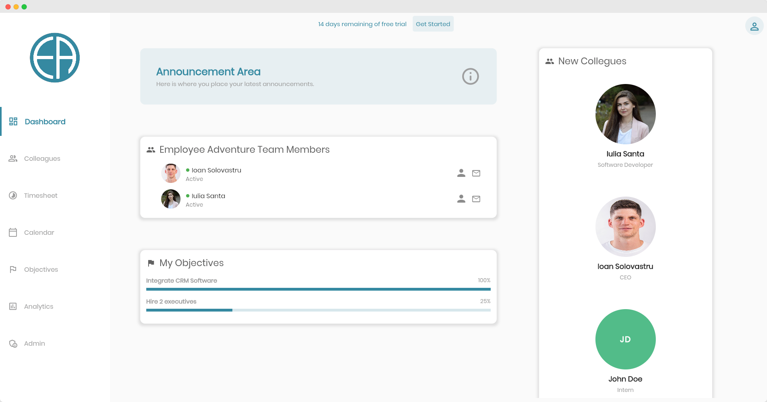Open Iulia Santa's large profile photo

pos(625,114)
